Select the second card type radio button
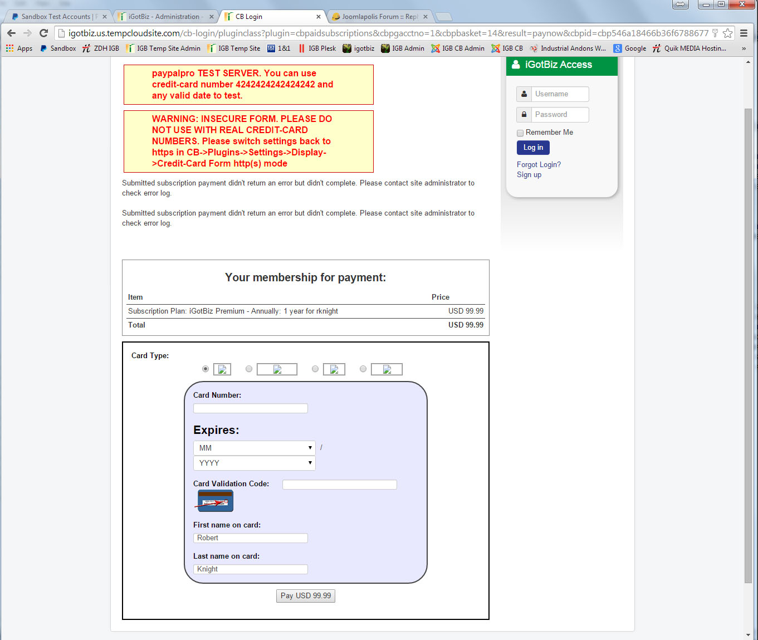The image size is (758, 640). pos(249,369)
